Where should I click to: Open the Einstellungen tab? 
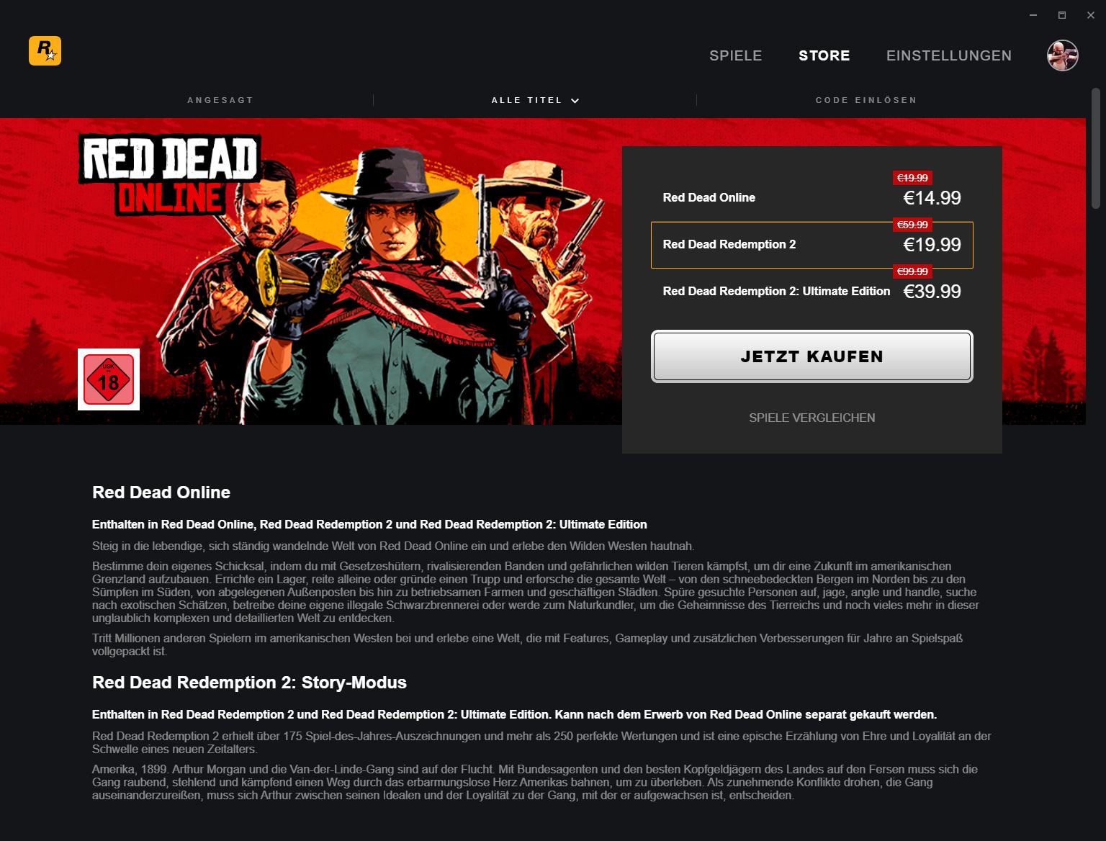(x=949, y=55)
